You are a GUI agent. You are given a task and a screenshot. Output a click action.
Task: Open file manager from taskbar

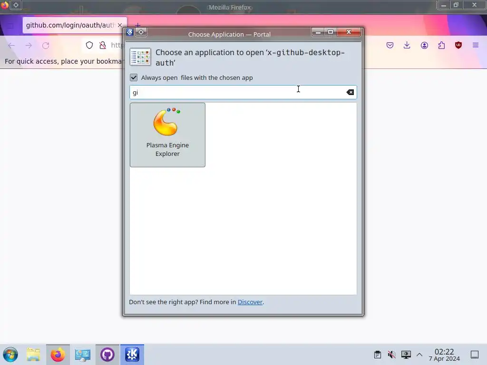33,355
